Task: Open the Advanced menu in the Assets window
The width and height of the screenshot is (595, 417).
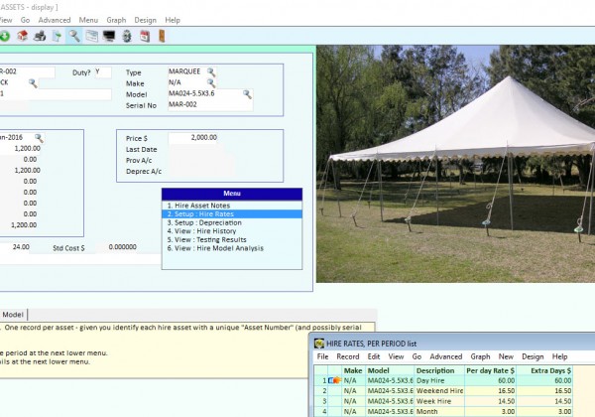Action: point(55,20)
